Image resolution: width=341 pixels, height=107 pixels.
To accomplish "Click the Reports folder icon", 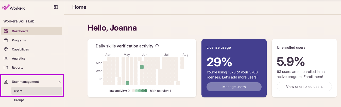I will (x=6, y=68).
